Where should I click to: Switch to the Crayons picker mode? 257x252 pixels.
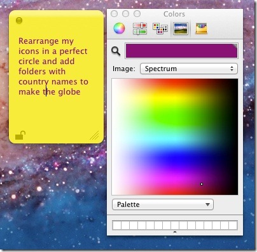pos(201,29)
